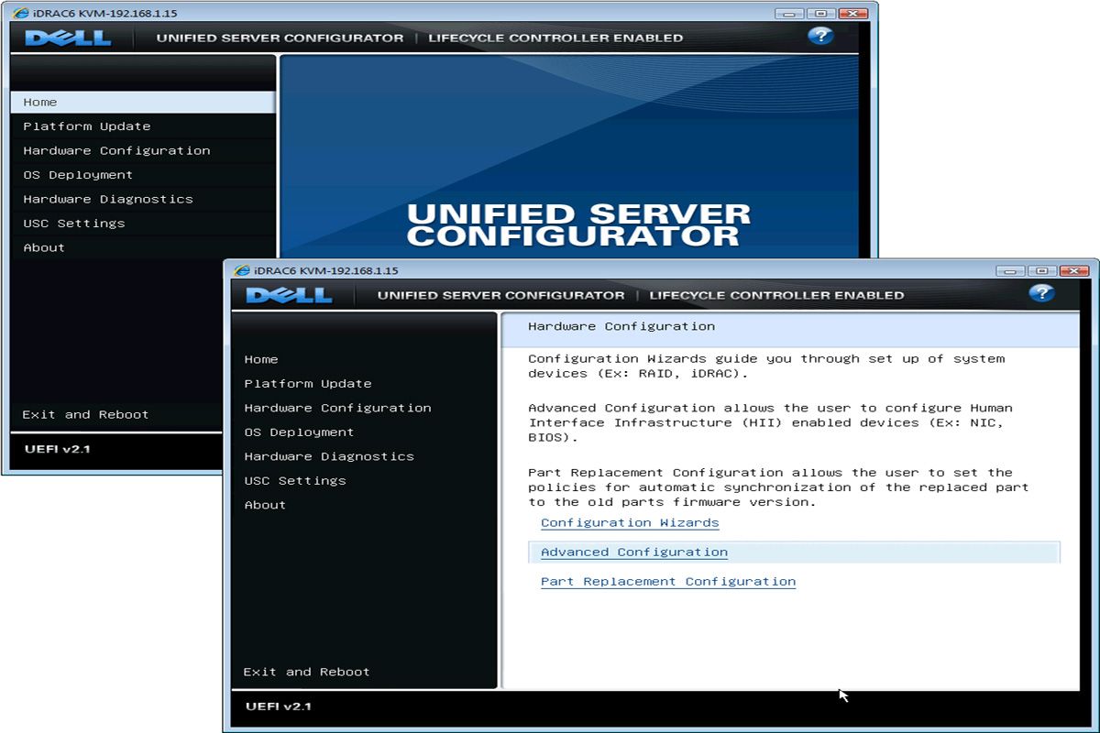The height and width of the screenshot is (733, 1100).
Task: Click Exit and Reboot in front window
Action: point(306,672)
